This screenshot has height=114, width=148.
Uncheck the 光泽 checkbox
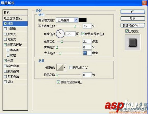[5, 61]
